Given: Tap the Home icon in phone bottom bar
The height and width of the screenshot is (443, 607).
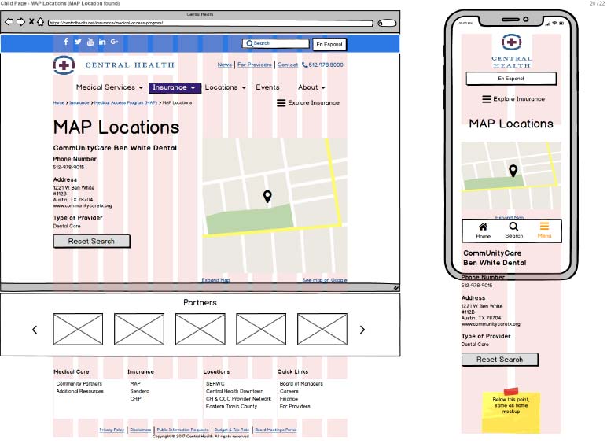Looking at the screenshot, I should [483, 227].
